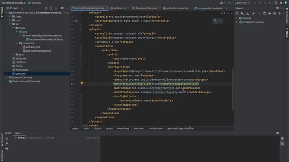Hide the Project tool window

[67, 8]
